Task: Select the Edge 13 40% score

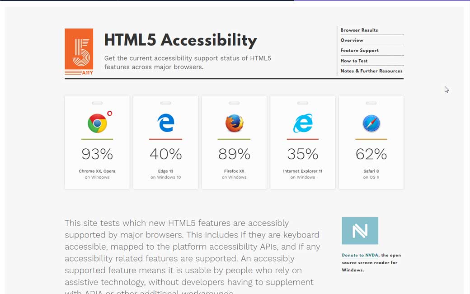Action: (166, 154)
